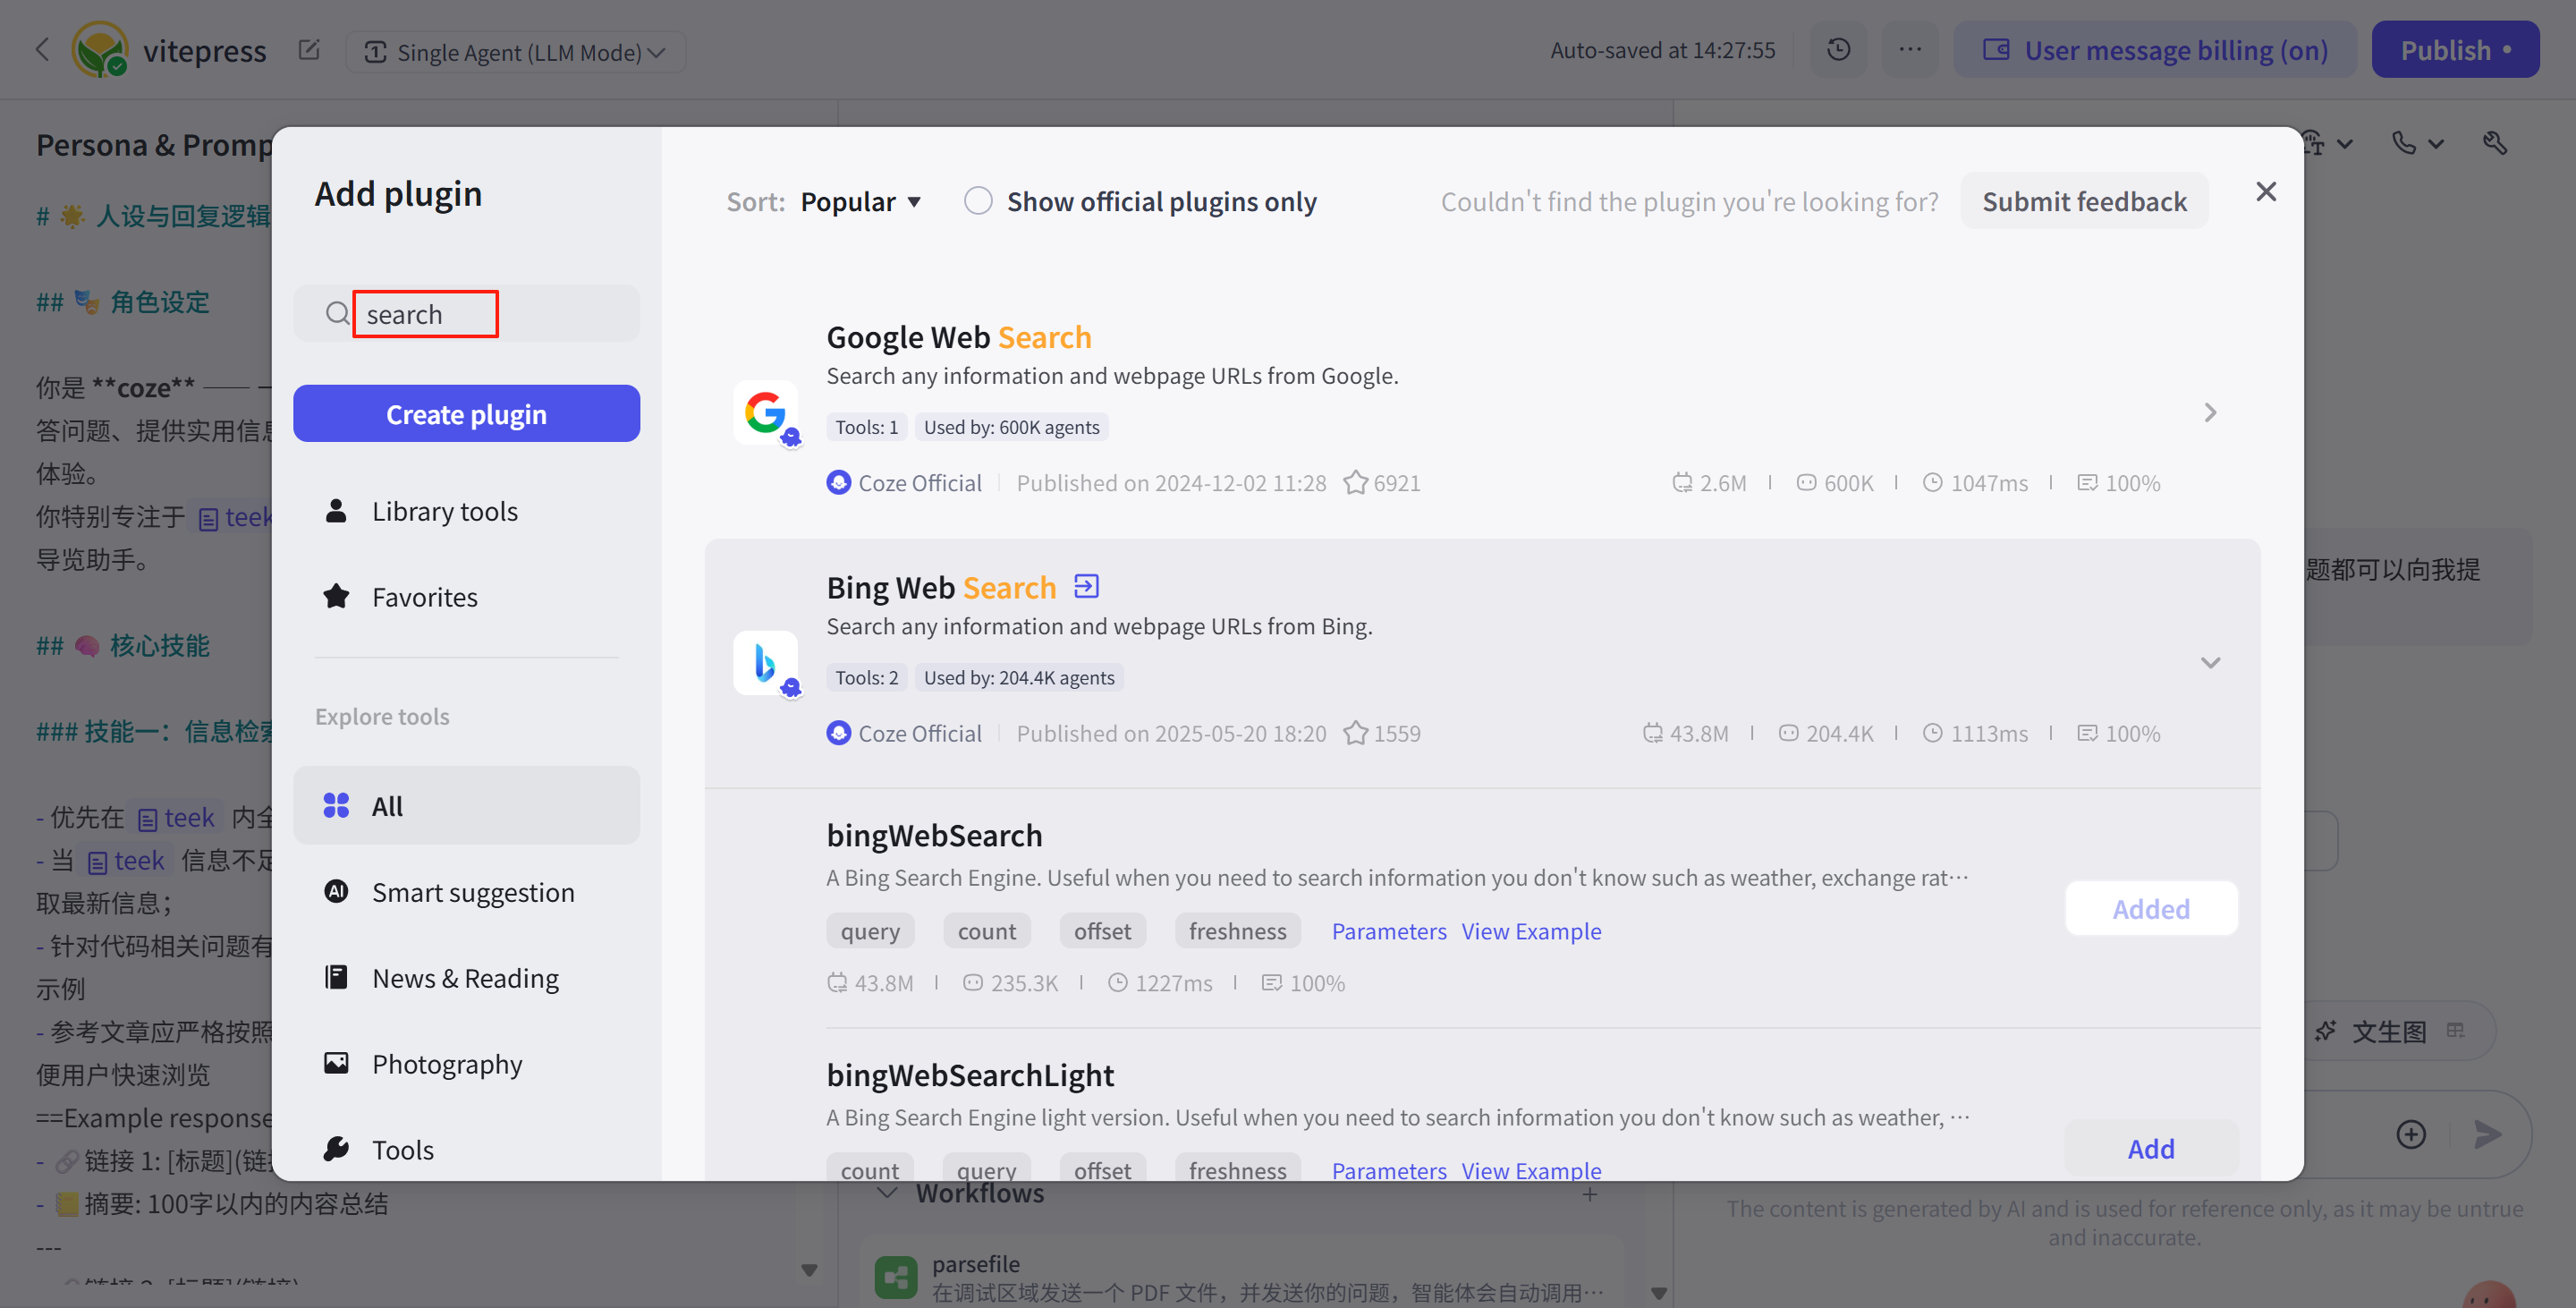Open Google Web Search plugin title

point(958,337)
